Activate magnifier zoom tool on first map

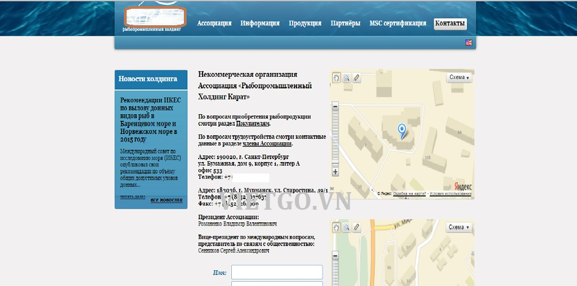[346, 78]
